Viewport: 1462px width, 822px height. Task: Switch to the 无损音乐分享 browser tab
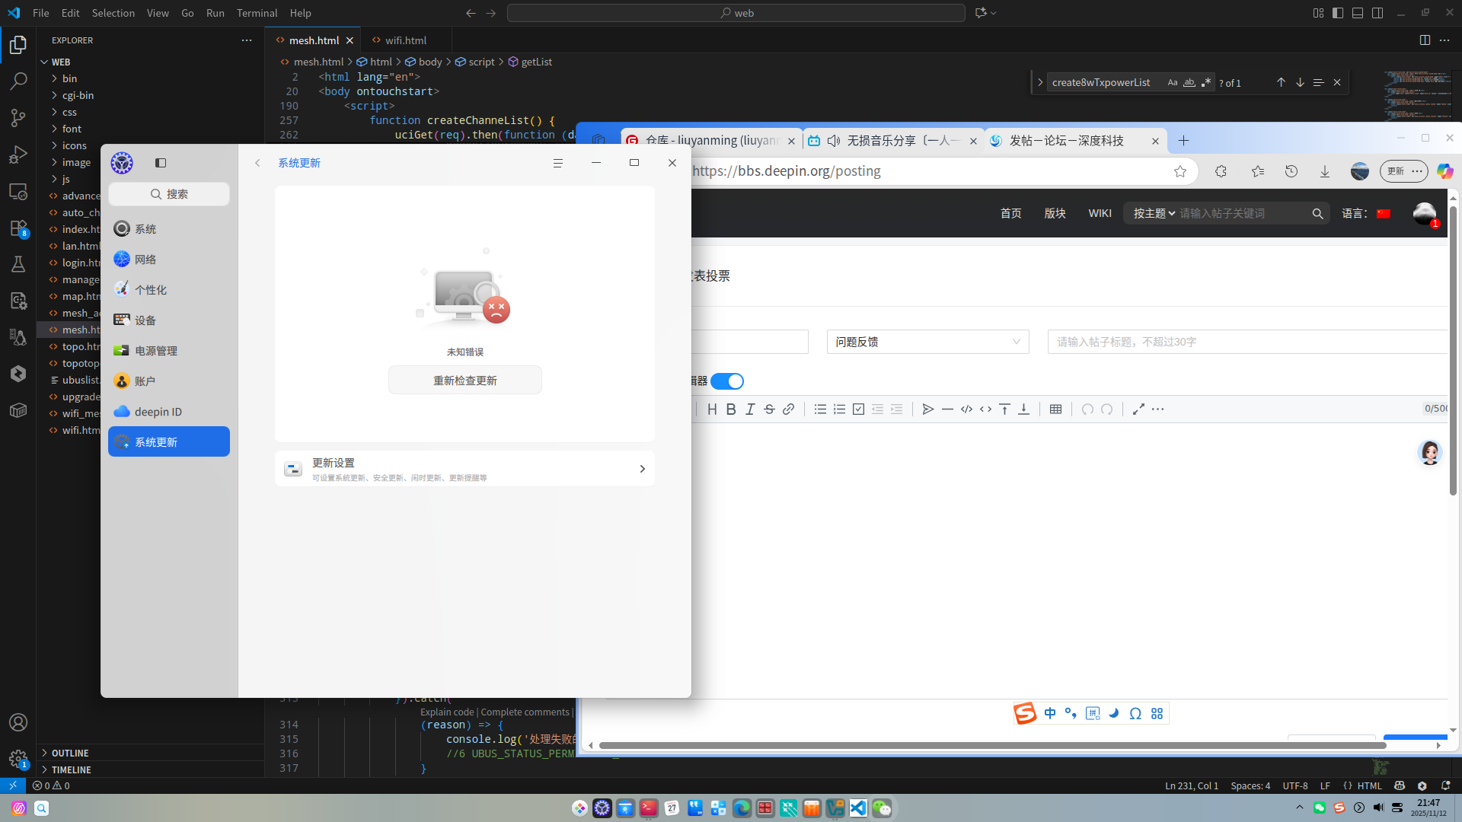pos(893,141)
